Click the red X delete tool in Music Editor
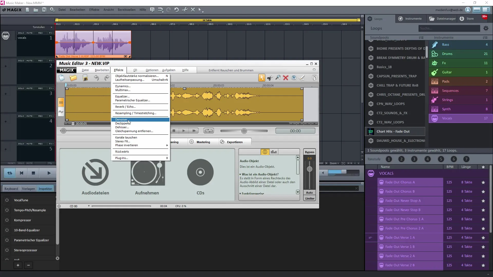The width and height of the screenshot is (493, 277). pos(286,78)
